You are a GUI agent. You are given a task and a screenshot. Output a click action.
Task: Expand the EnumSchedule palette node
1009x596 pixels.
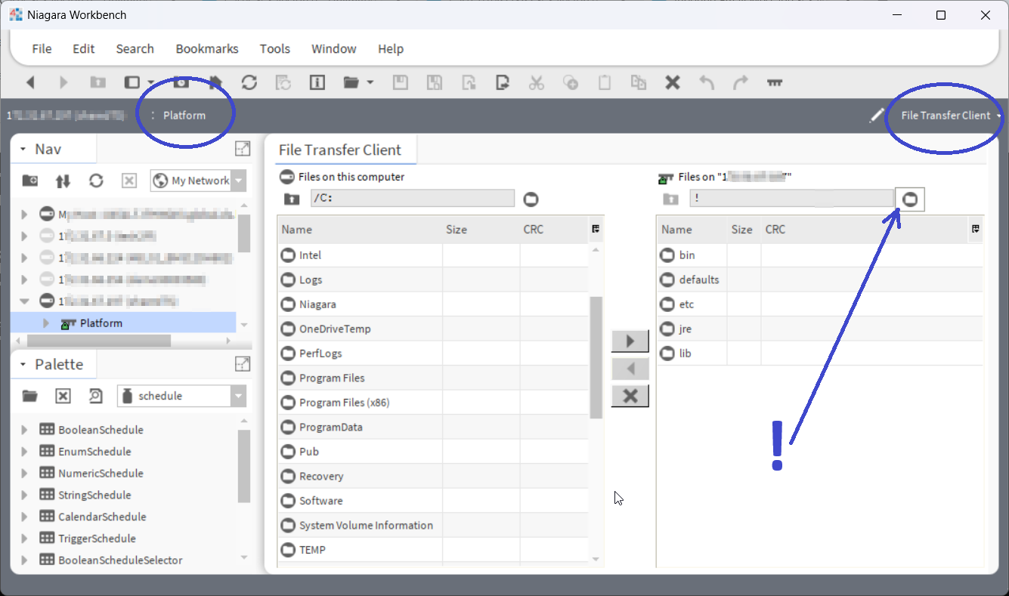(x=24, y=452)
